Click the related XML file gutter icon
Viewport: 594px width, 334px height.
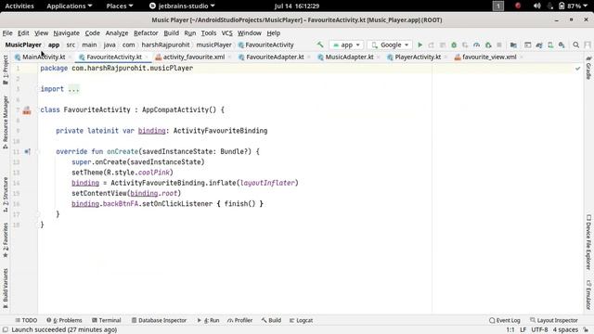(27, 110)
